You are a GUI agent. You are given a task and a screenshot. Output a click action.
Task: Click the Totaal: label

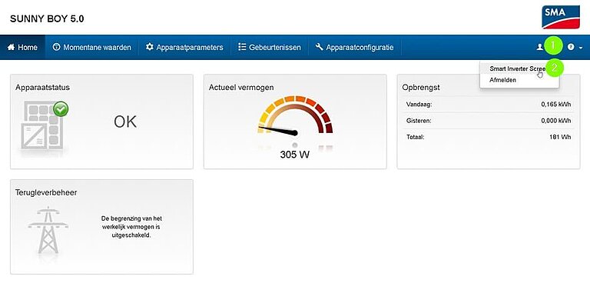[x=416, y=137]
